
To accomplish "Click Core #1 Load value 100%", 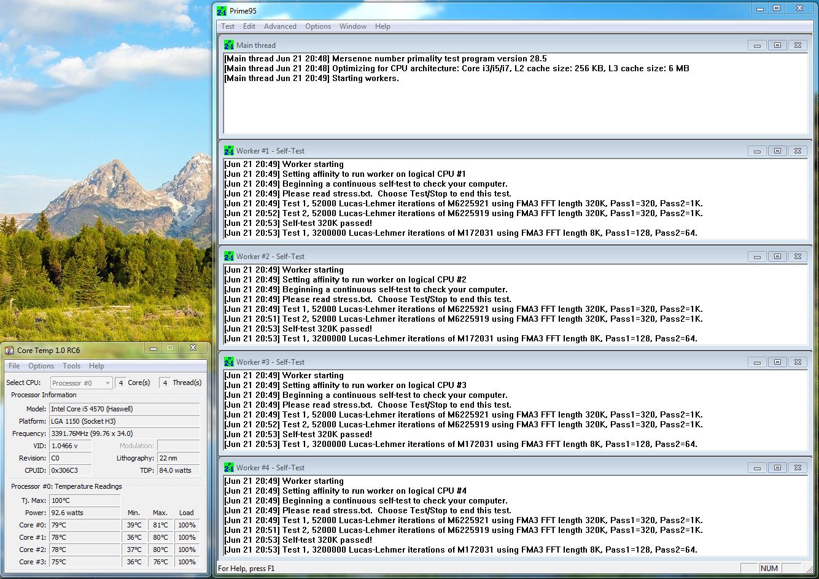I will click(x=187, y=537).
